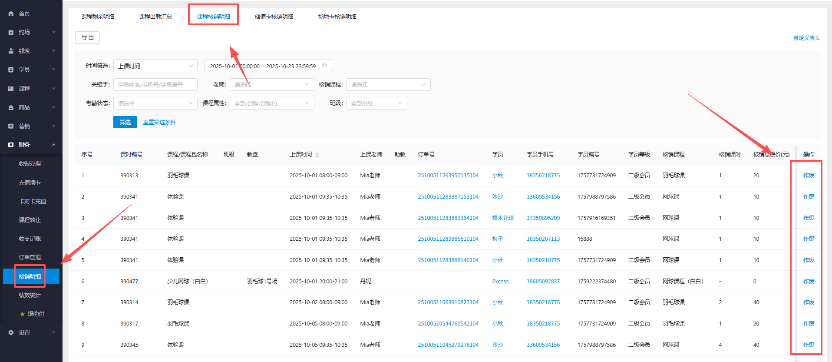
Task: Click the 学员 student icon
Action: [x=11, y=70]
